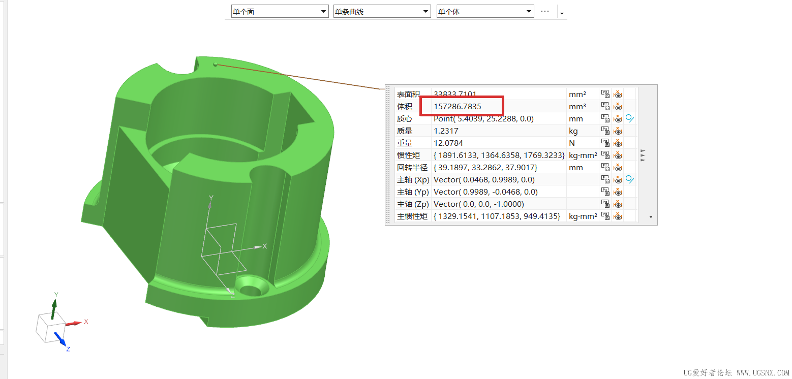Click the point-link icon in the 质心 row
The height and width of the screenshot is (379, 792).
[x=630, y=118]
